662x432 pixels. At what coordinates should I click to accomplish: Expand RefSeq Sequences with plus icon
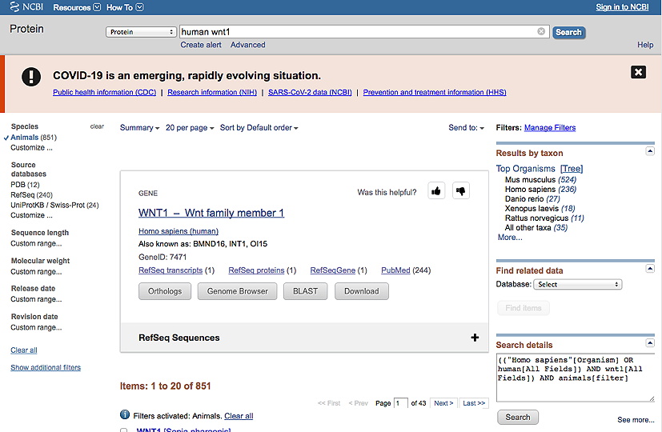click(x=475, y=338)
